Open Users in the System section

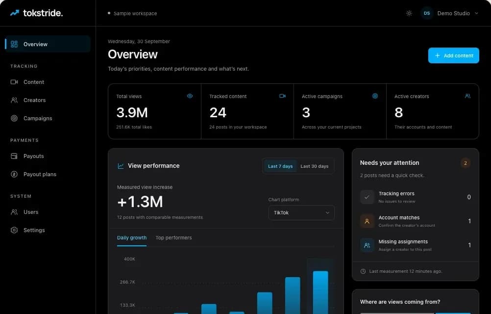coord(48,212)
